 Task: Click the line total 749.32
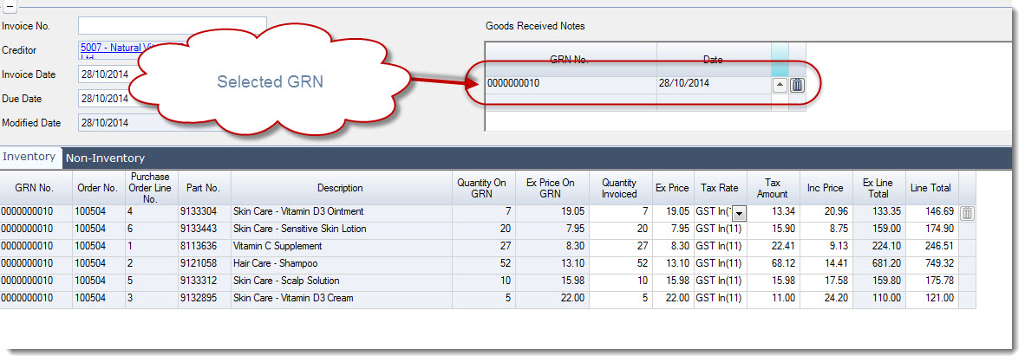coord(931,263)
